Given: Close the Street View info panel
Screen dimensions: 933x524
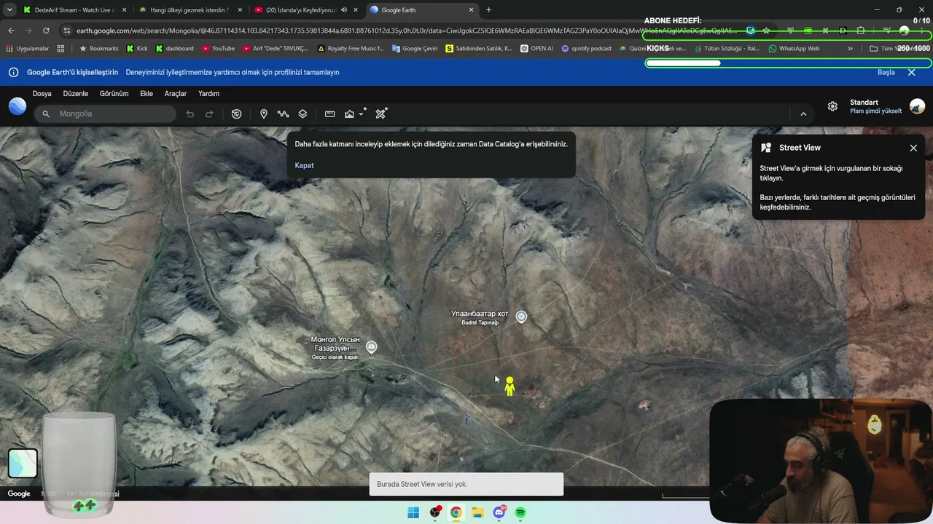Looking at the screenshot, I should point(913,148).
